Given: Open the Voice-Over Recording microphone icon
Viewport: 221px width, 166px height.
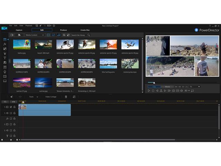Looking at the screenshot, I should 5,72.
